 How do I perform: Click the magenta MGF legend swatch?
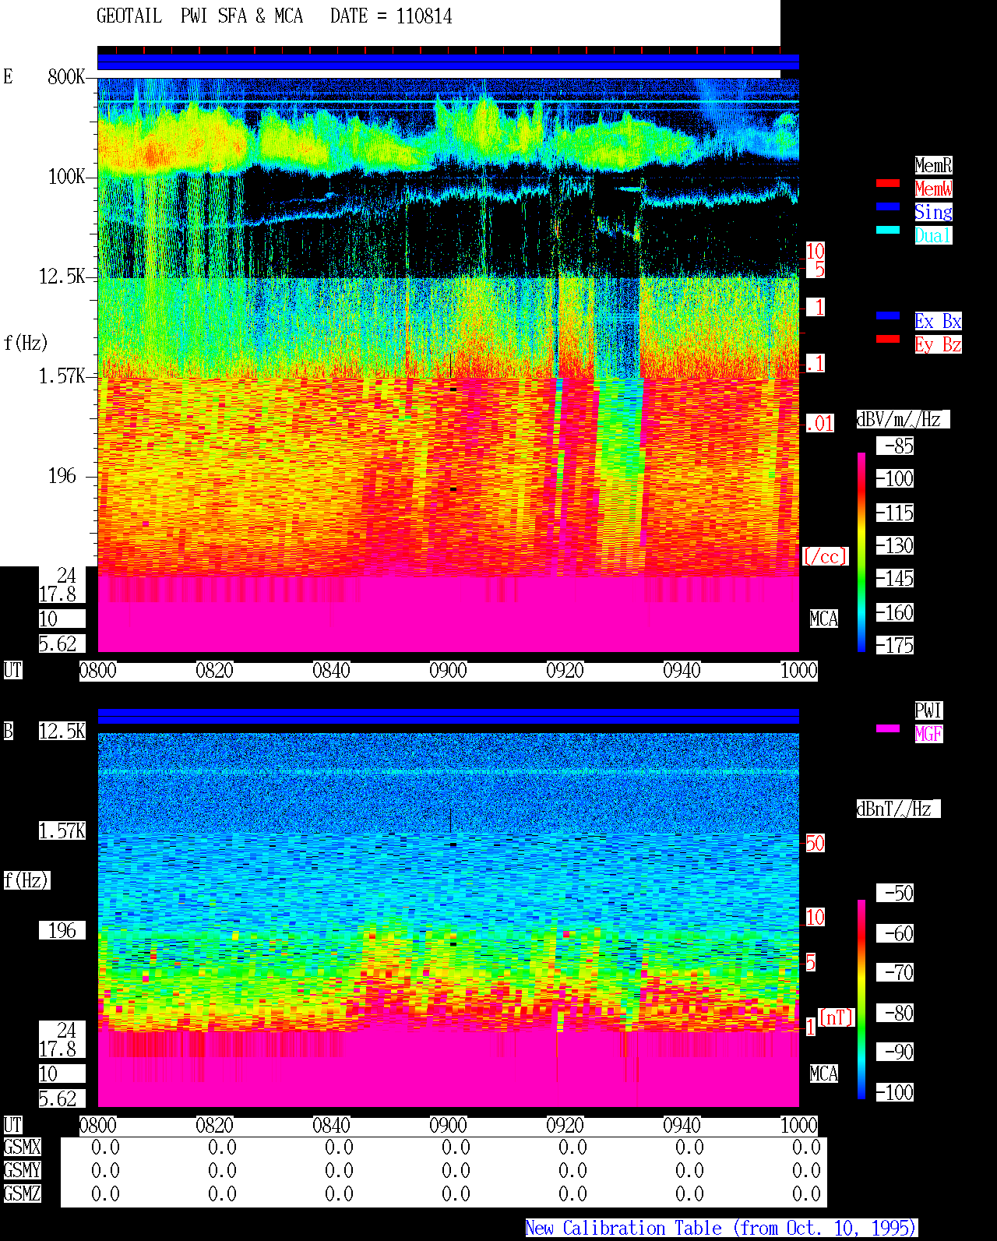(x=888, y=728)
